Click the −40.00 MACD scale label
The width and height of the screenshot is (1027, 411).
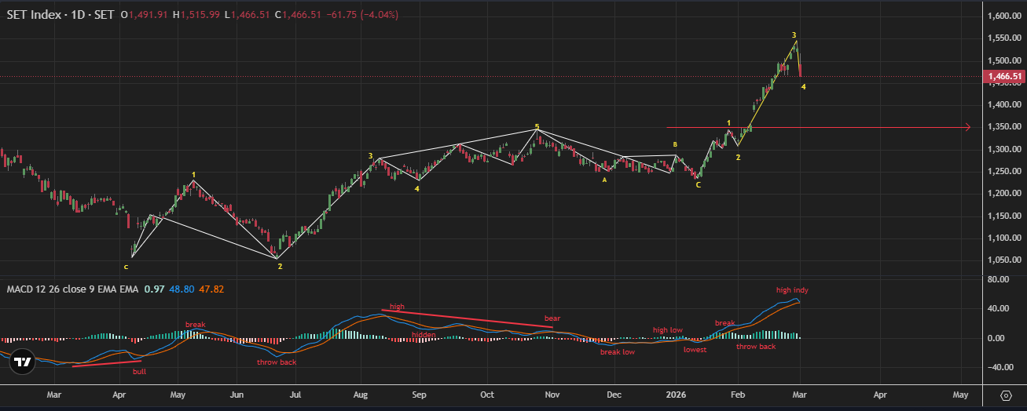[x=999, y=367]
